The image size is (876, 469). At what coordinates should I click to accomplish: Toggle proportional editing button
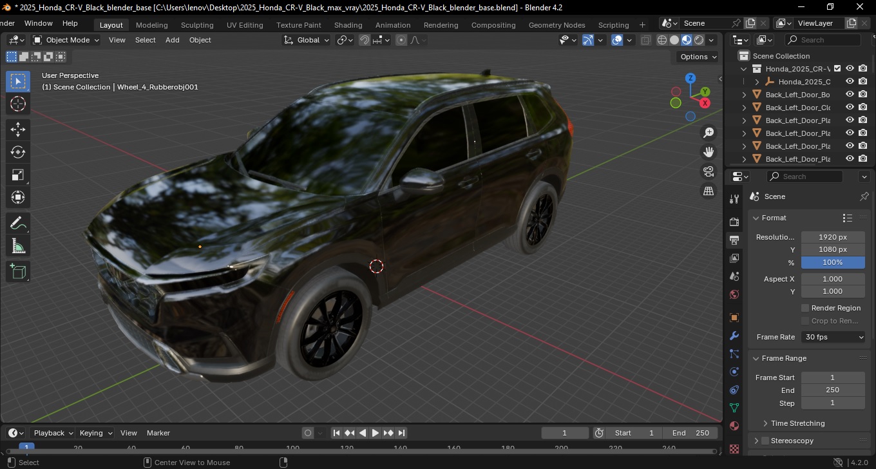[401, 40]
